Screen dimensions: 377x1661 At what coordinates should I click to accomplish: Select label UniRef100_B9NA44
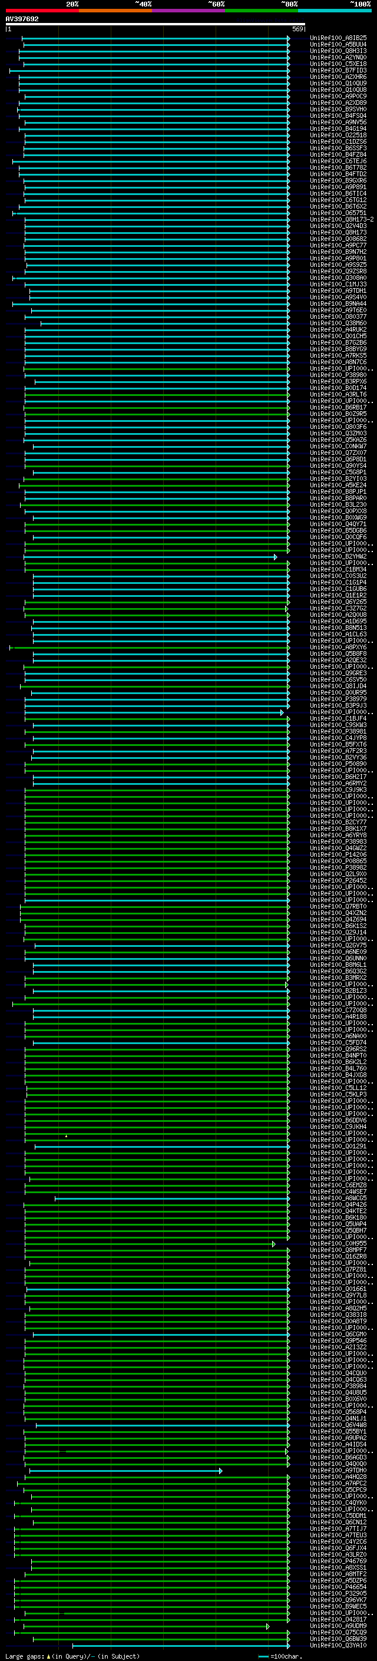[x=338, y=303]
